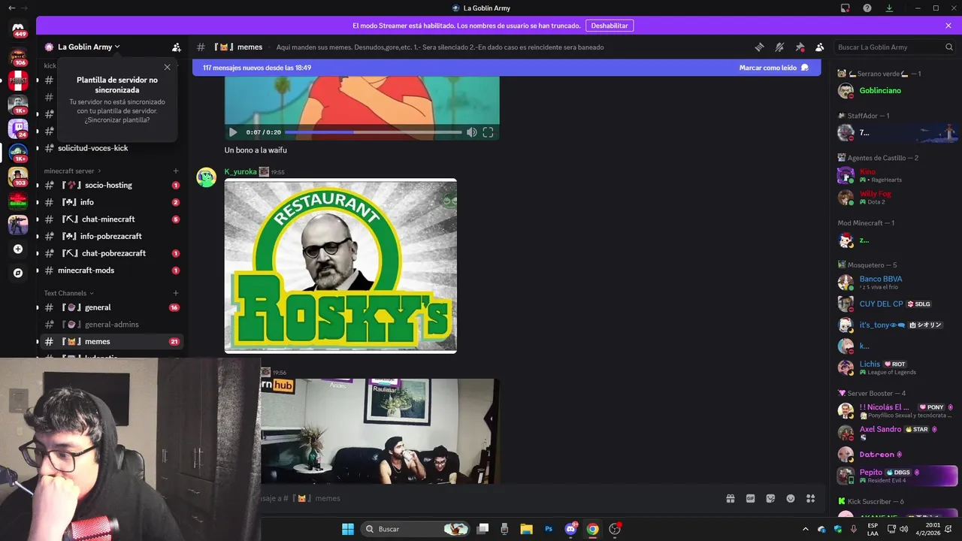Viewport: 962px width, 541px height.
Task: Open Chrome from the taskbar
Action: (x=592, y=529)
